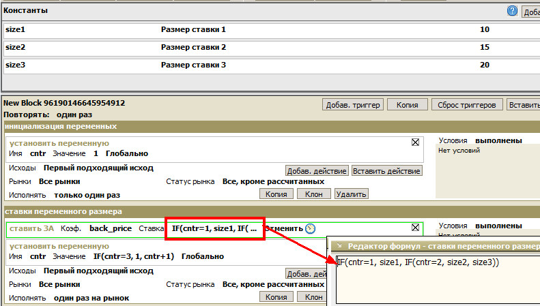Image resolution: width=540 pixels, height=306 pixels.
Task: Click the Размер ставки 2 description
Action: tap(193, 48)
